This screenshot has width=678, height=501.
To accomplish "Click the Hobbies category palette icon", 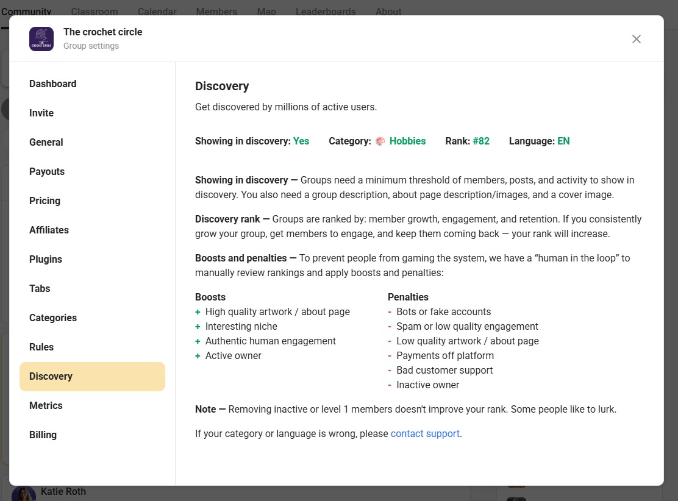I will click(380, 141).
